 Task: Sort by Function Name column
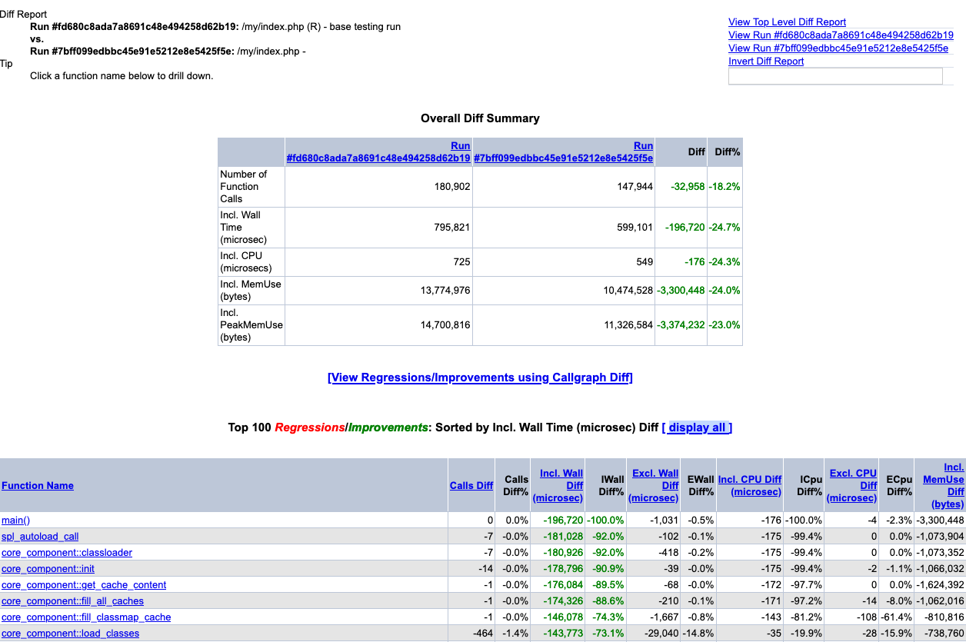pyautogui.click(x=38, y=486)
